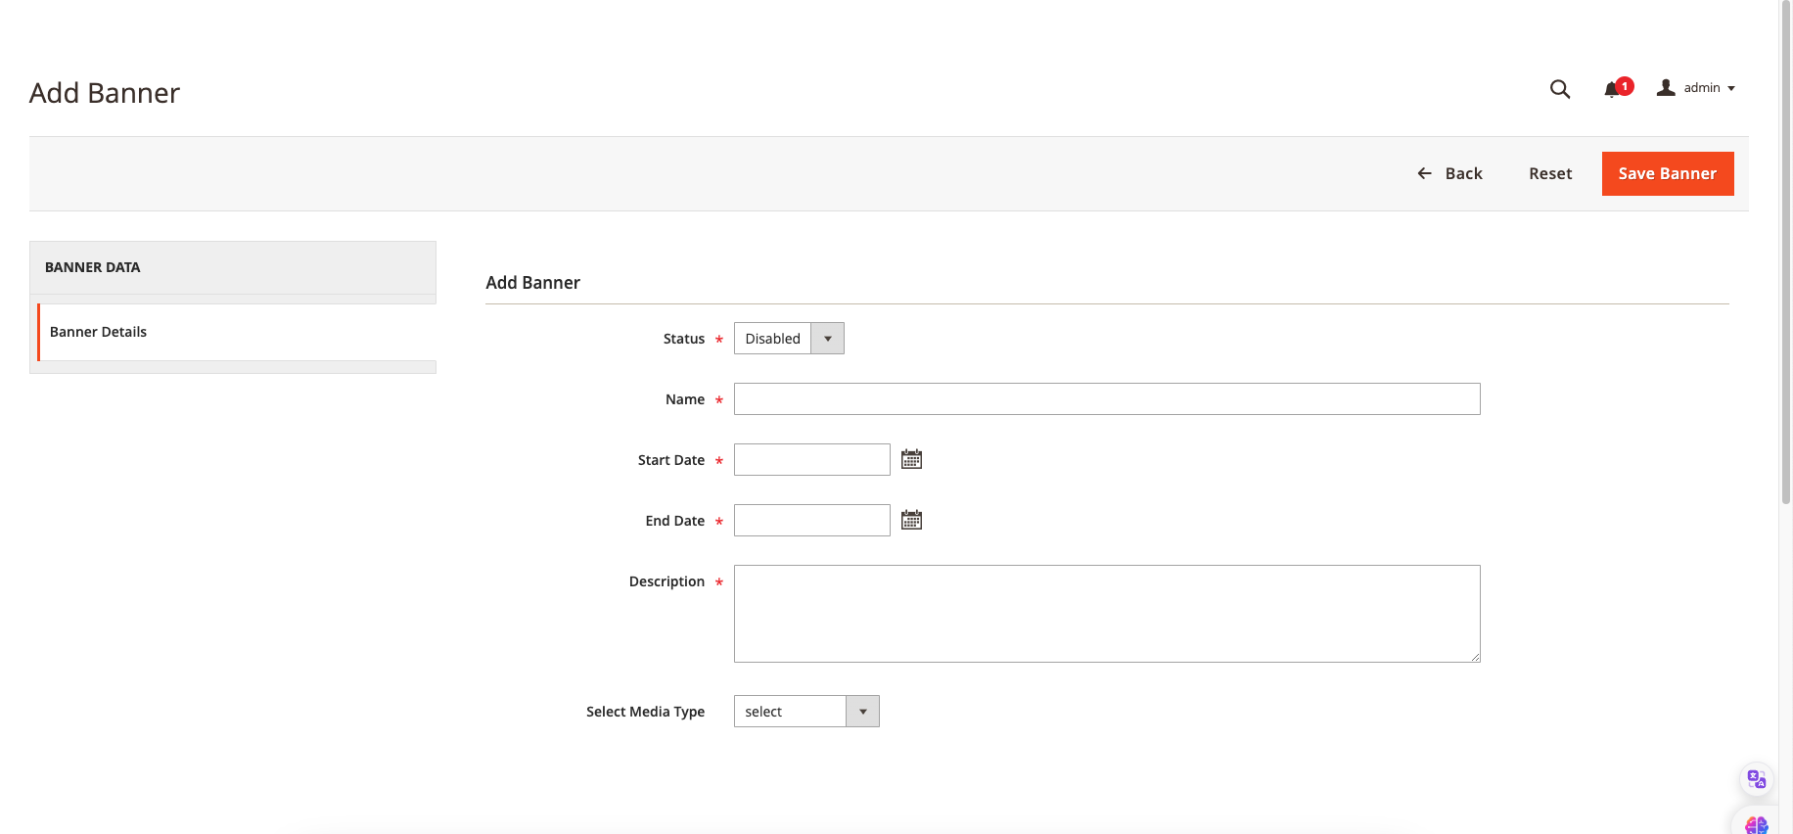Reset the banner form
The height and width of the screenshot is (834, 1793).
[1550, 173]
